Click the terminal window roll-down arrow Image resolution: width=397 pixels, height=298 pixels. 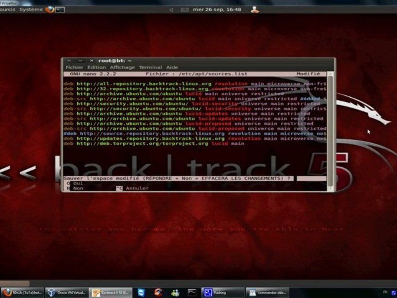tap(81, 61)
